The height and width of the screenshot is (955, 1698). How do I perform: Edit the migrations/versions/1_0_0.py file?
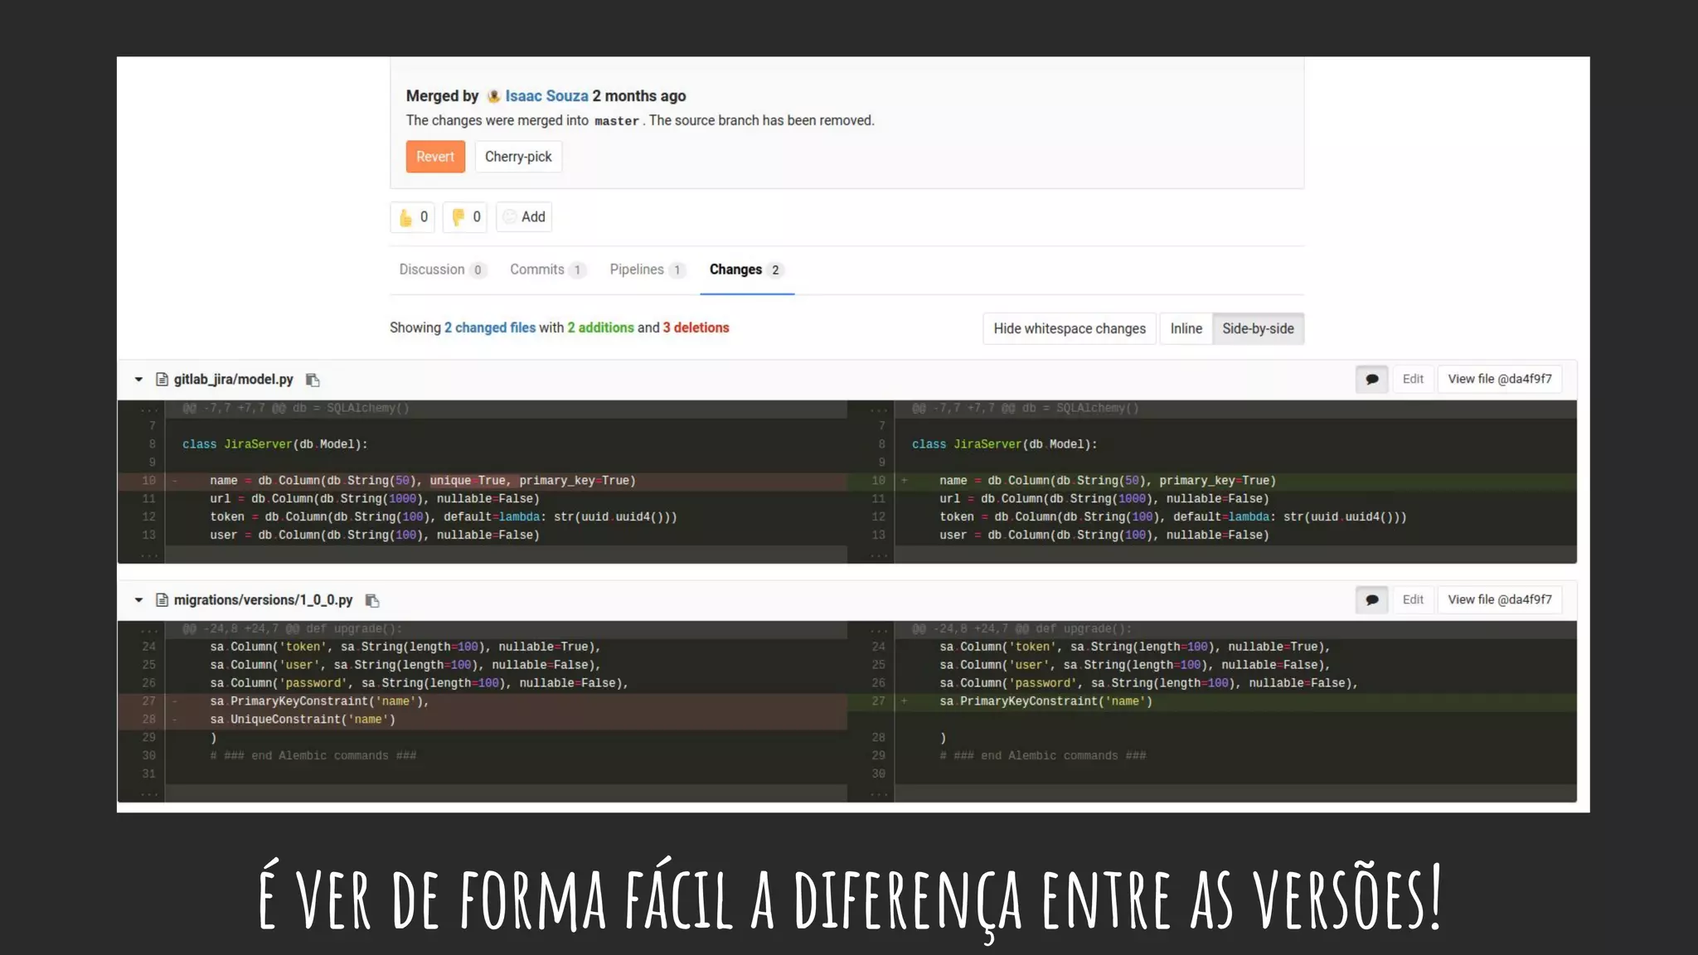(x=1413, y=600)
